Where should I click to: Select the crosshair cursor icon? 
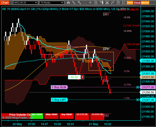point(90,3)
